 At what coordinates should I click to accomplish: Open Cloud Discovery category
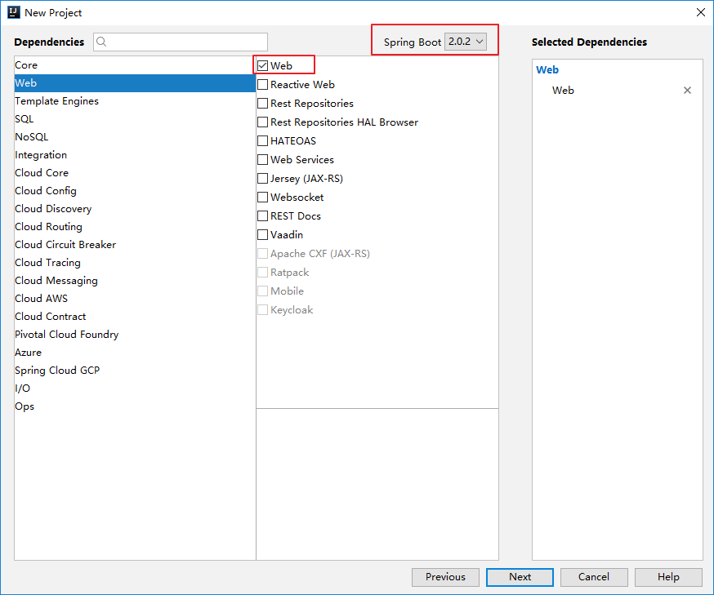coord(135,209)
